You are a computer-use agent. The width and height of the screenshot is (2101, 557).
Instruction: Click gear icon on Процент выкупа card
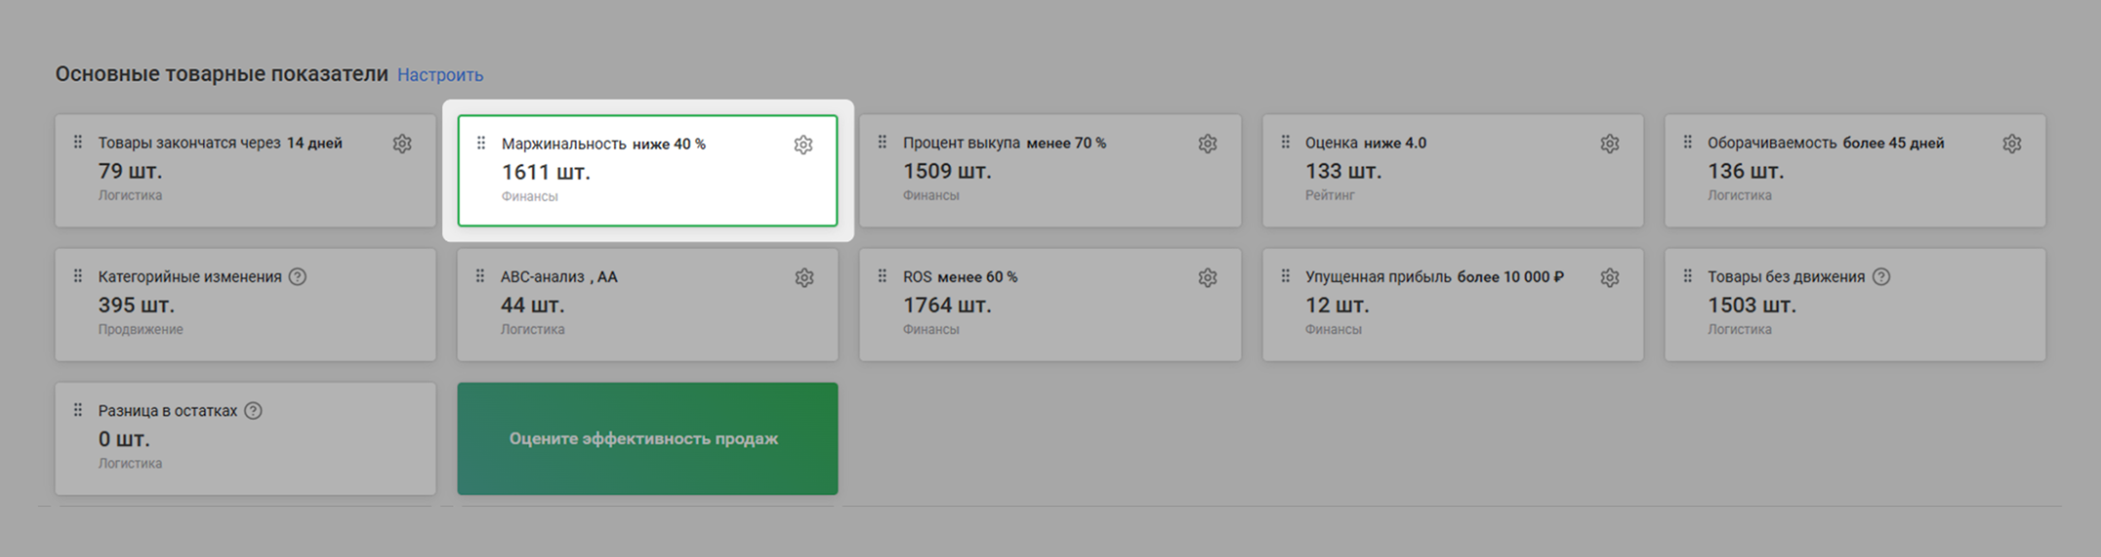[1207, 143]
